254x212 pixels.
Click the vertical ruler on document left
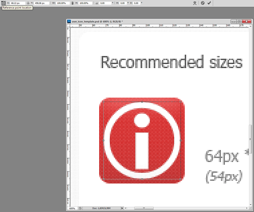click(69, 117)
